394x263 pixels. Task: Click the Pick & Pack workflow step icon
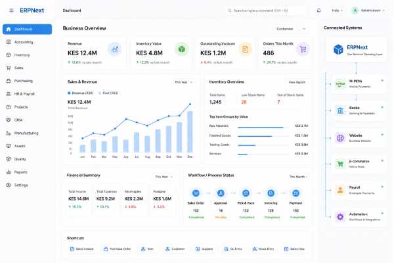(246, 193)
